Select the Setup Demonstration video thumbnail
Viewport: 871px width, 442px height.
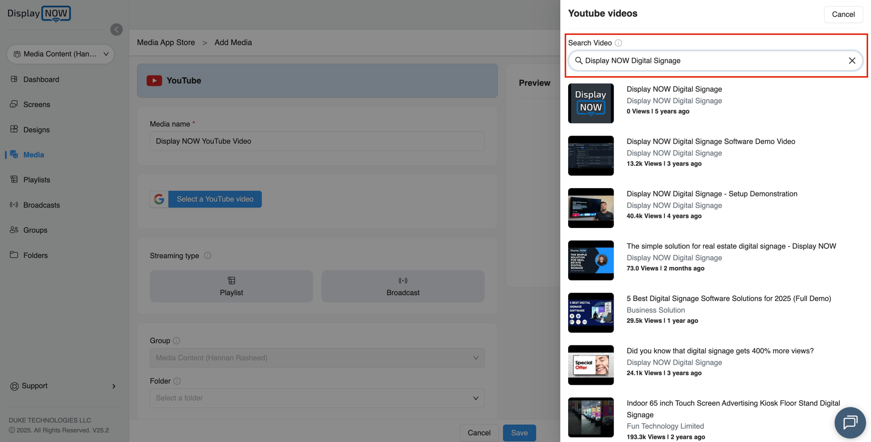tap(591, 208)
